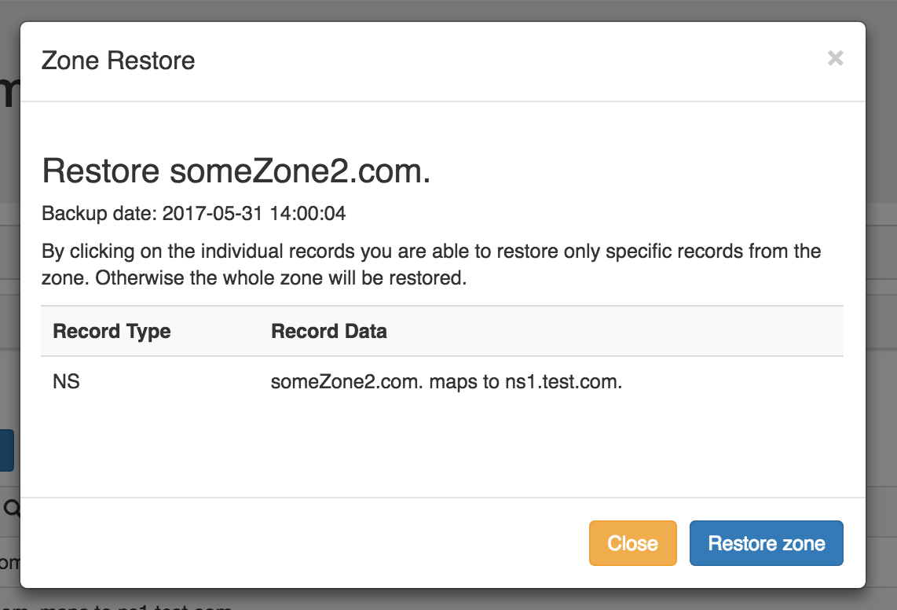Click the orange Close button

click(632, 543)
